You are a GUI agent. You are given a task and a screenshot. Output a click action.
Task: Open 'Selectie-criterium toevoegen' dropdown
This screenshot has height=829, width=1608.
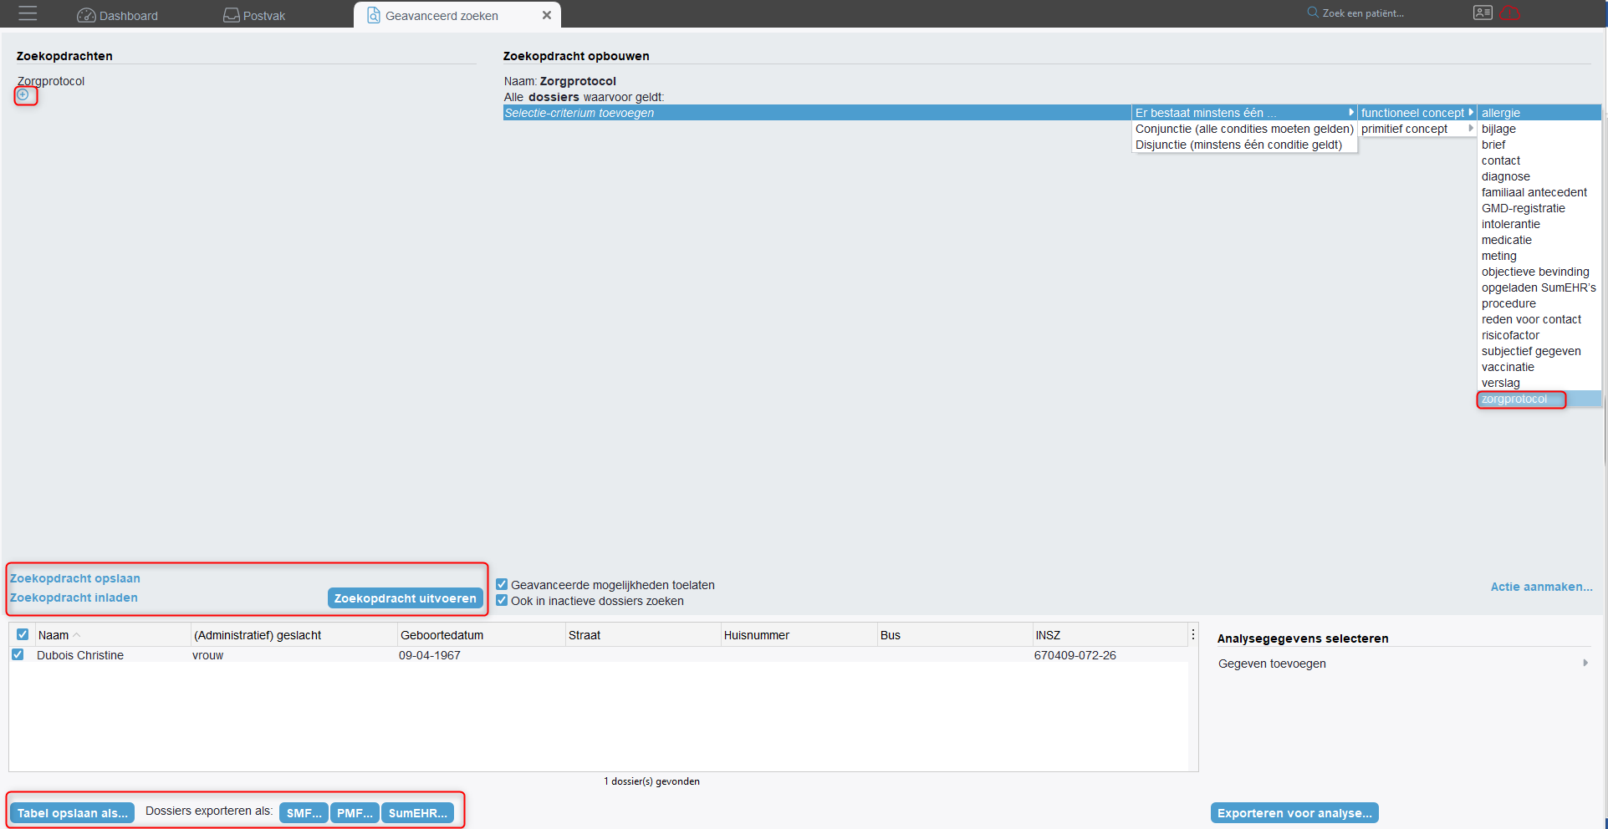click(817, 113)
